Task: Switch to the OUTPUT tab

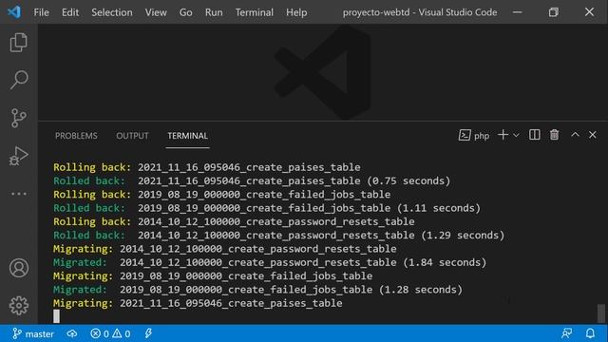Action: tap(132, 136)
